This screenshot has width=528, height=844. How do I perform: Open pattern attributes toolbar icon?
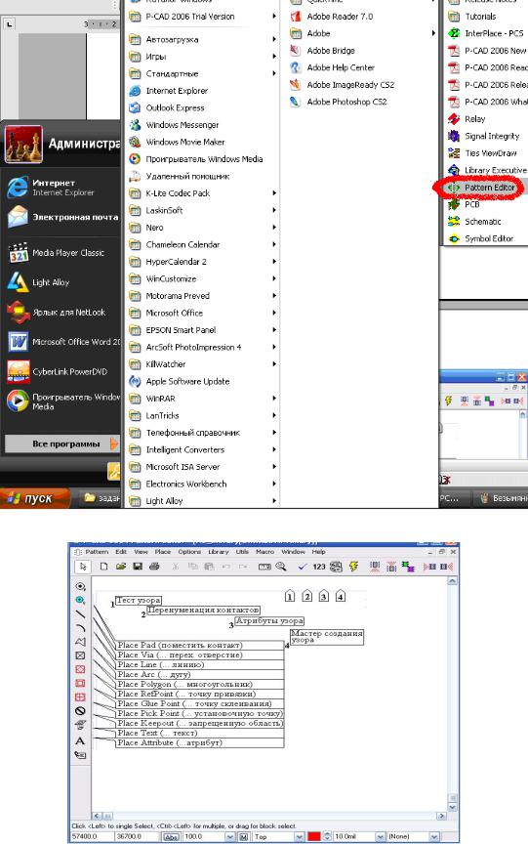336,567
